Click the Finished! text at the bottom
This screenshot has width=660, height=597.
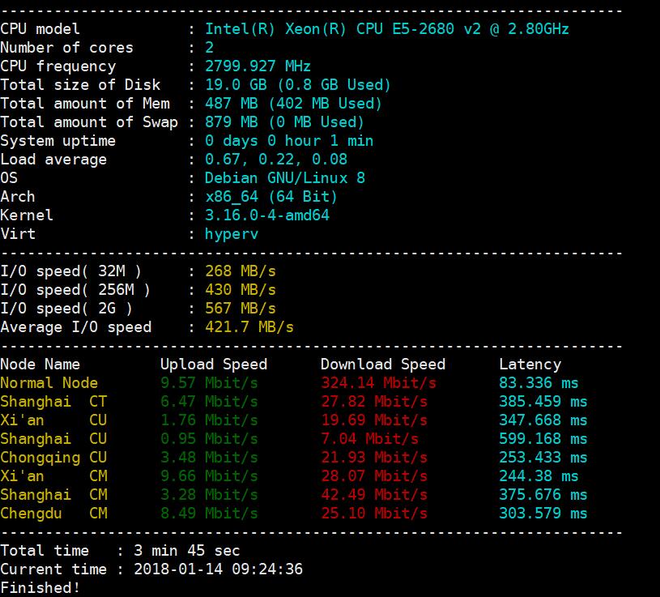click(x=40, y=587)
